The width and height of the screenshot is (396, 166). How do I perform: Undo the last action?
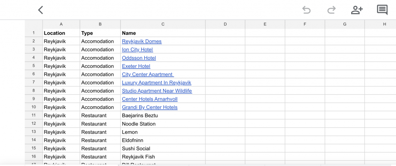[x=306, y=10]
